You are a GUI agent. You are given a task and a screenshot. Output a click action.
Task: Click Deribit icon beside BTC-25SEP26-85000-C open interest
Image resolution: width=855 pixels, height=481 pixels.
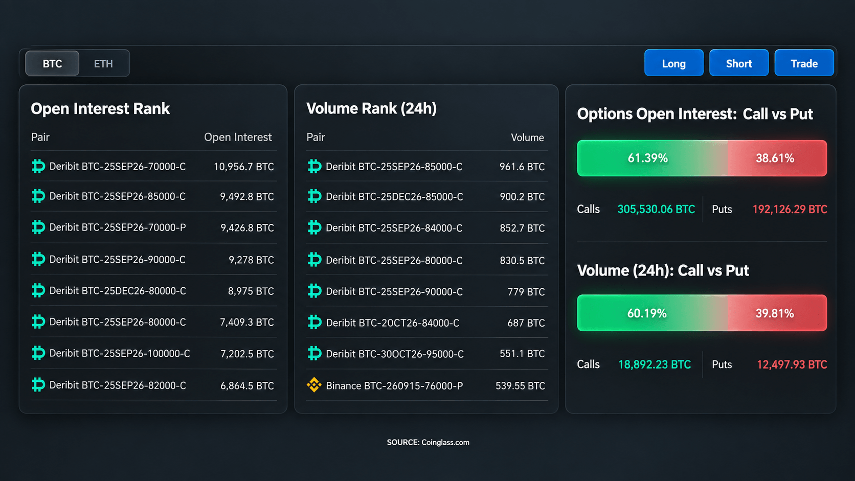tap(38, 196)
